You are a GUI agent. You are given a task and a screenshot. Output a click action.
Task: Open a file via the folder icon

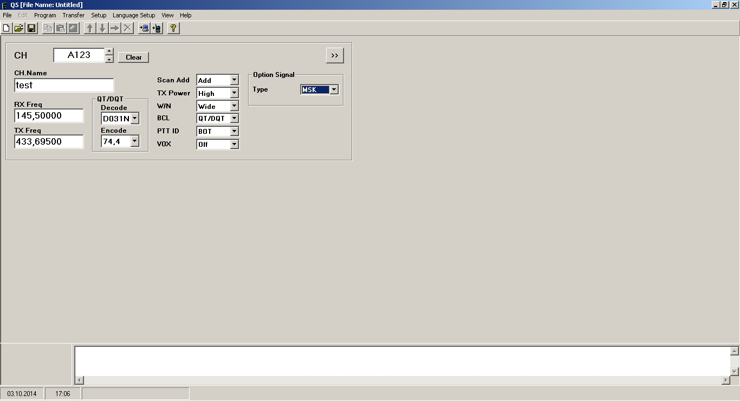pos(19,28)
